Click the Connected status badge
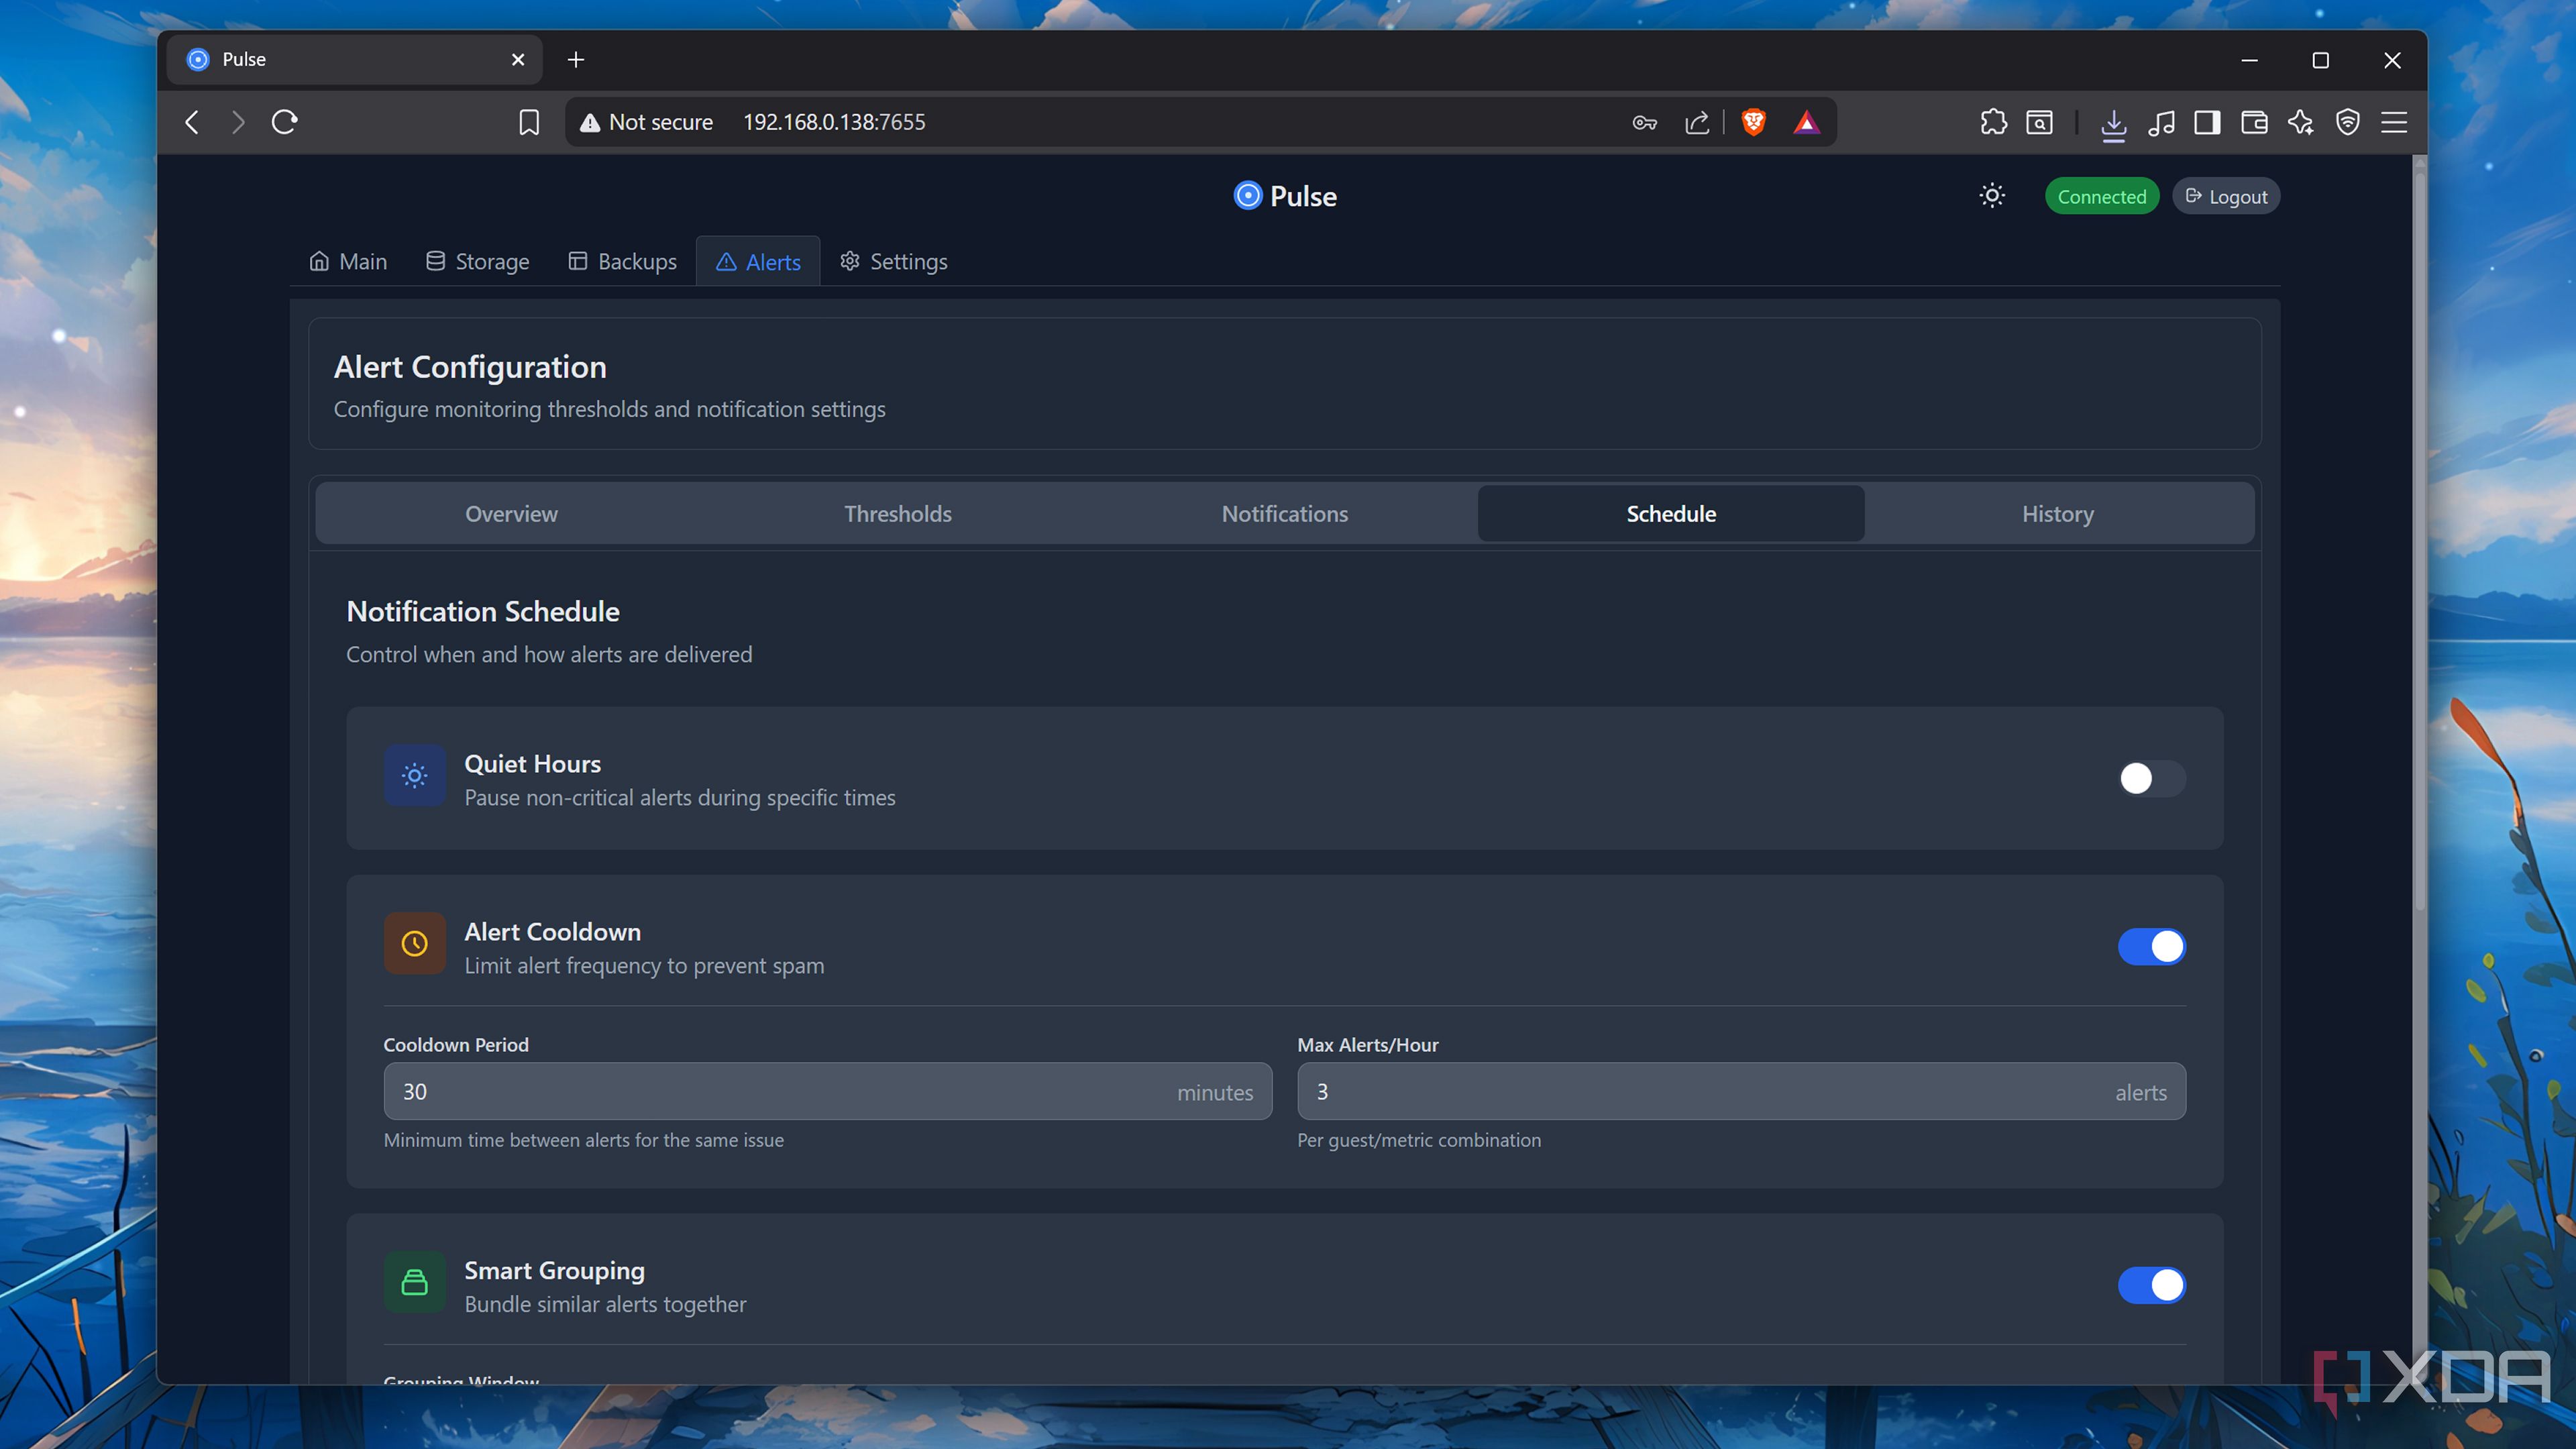The image size is (2576, 1449). 2101,196
